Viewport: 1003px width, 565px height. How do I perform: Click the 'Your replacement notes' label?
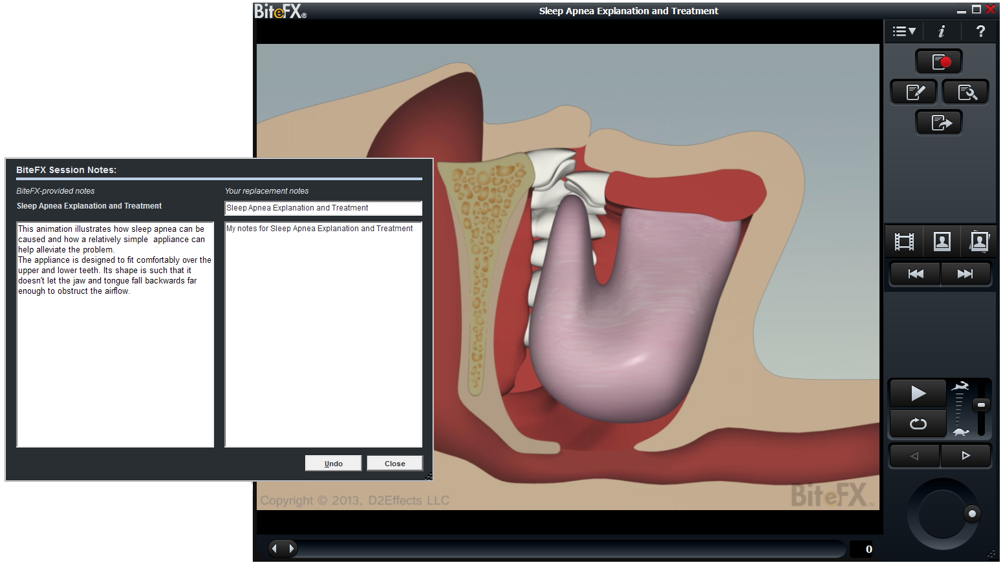pos(266,191)
